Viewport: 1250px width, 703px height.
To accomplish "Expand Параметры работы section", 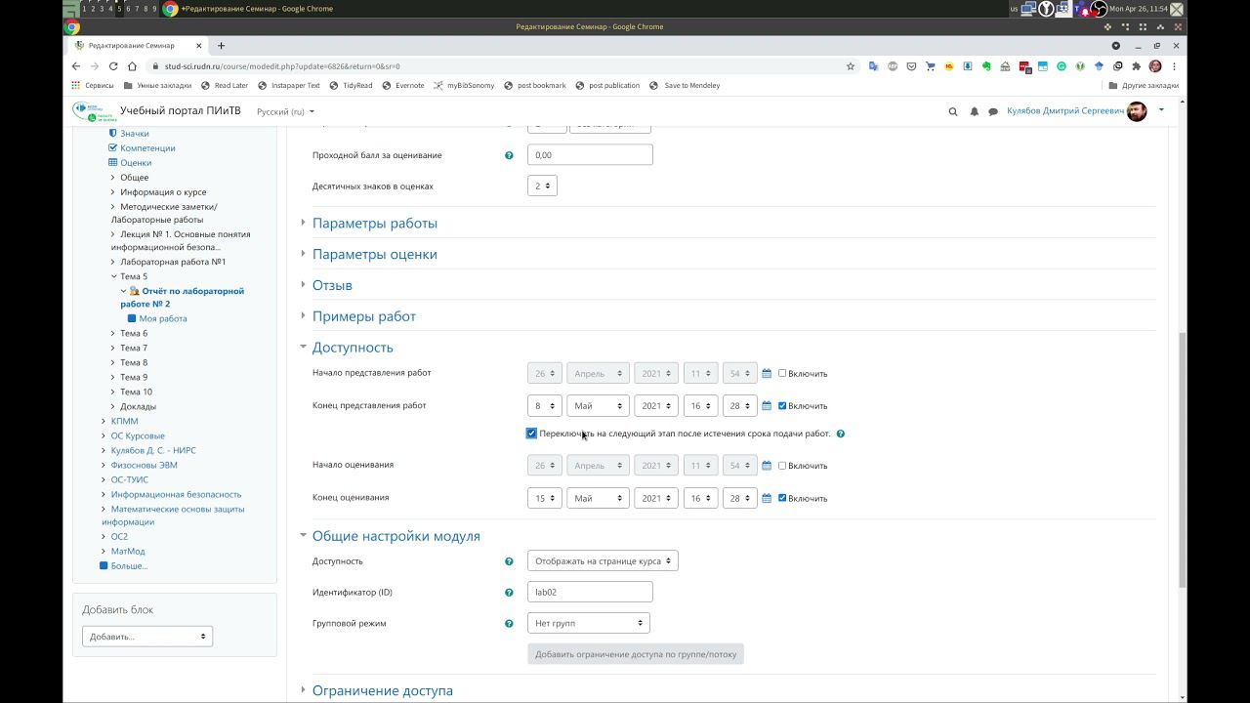I will tap(375, 224).
